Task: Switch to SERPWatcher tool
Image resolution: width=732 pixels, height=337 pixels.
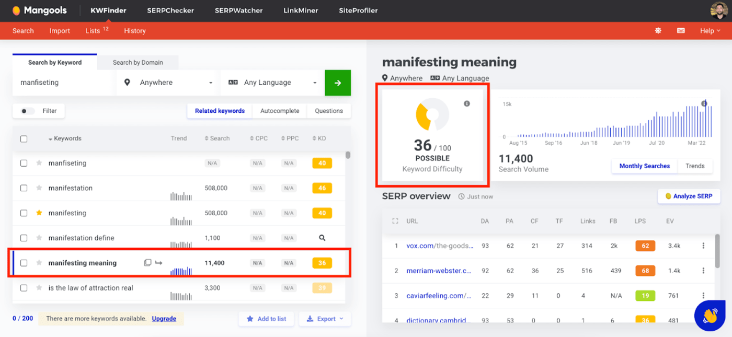Action: tap(238, 10)
